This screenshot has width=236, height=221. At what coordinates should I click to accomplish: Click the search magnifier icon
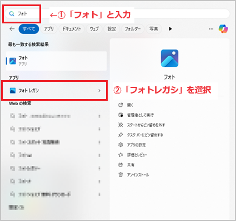(12, 14)
